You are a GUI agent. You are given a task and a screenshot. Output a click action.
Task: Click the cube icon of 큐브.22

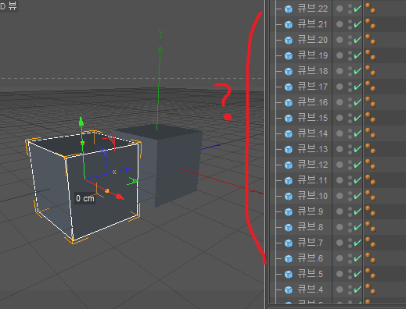point(289,9)
